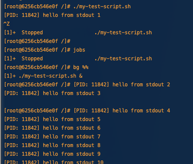The height and width of the screenshot is (164, 193).
Task: Click the '[1]+ ./my-test-script.sh &' line
Action: coord(43,76)
